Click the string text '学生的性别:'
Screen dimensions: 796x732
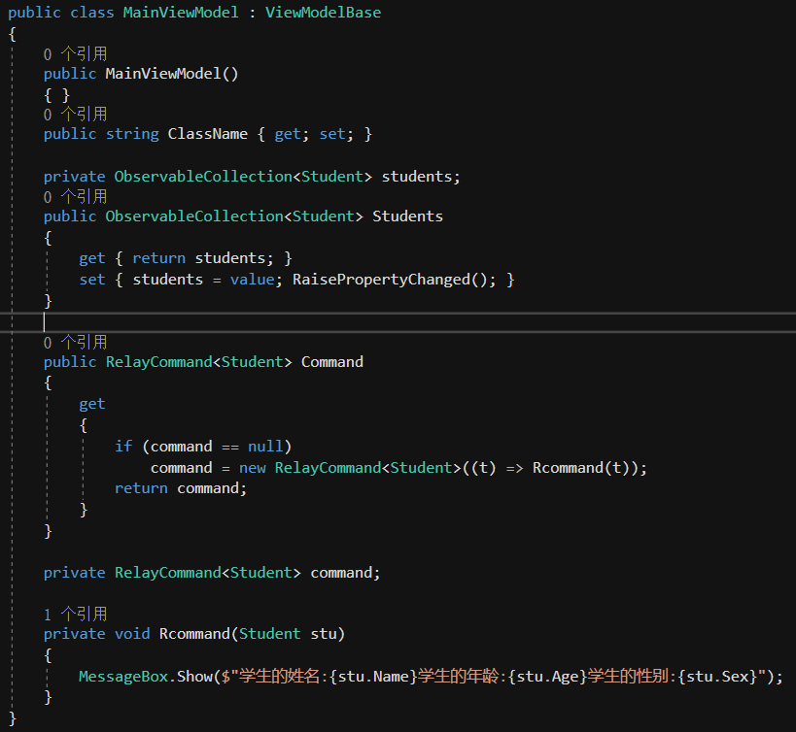click(632, 677)
